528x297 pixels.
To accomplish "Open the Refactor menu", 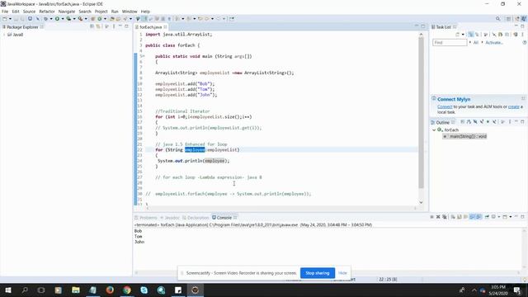I will point(47,12).
